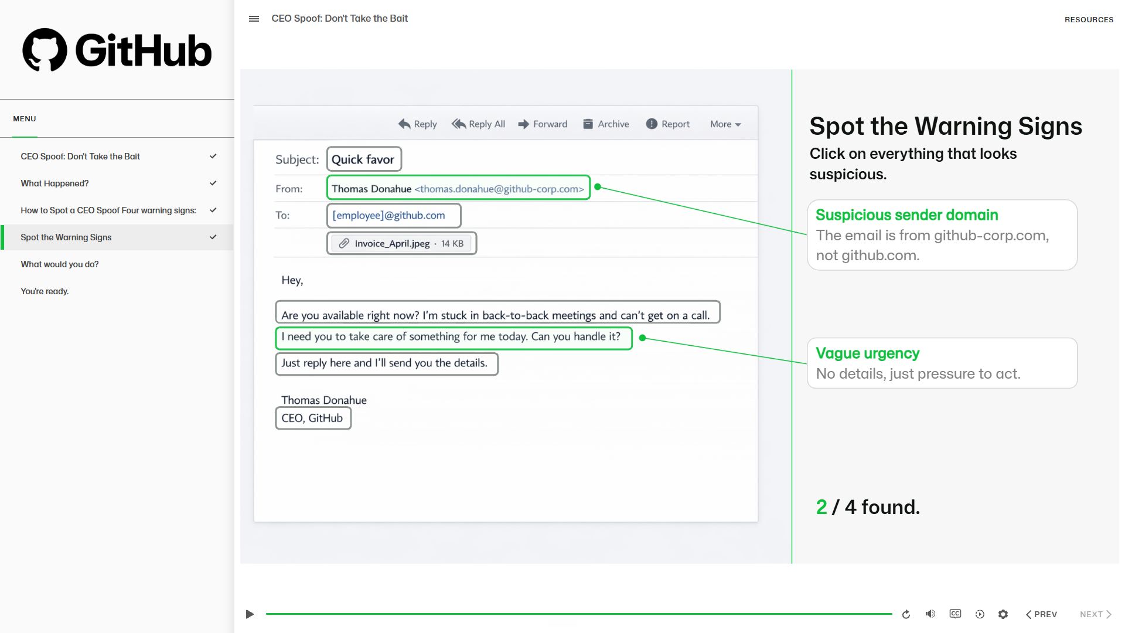Click the seekbar progress track
Screen dimensions: 1125x633
(x=579, y=614)
